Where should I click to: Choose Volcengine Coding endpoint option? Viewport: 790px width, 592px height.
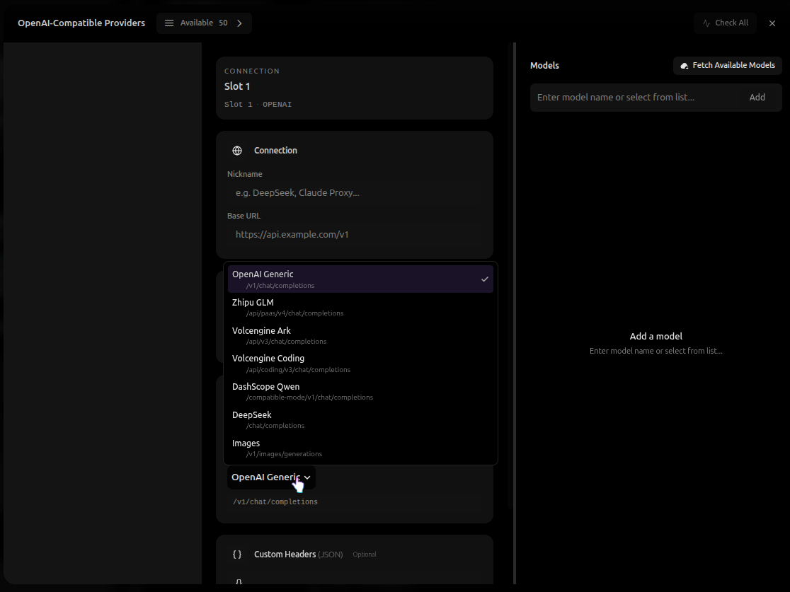point(360,364)
